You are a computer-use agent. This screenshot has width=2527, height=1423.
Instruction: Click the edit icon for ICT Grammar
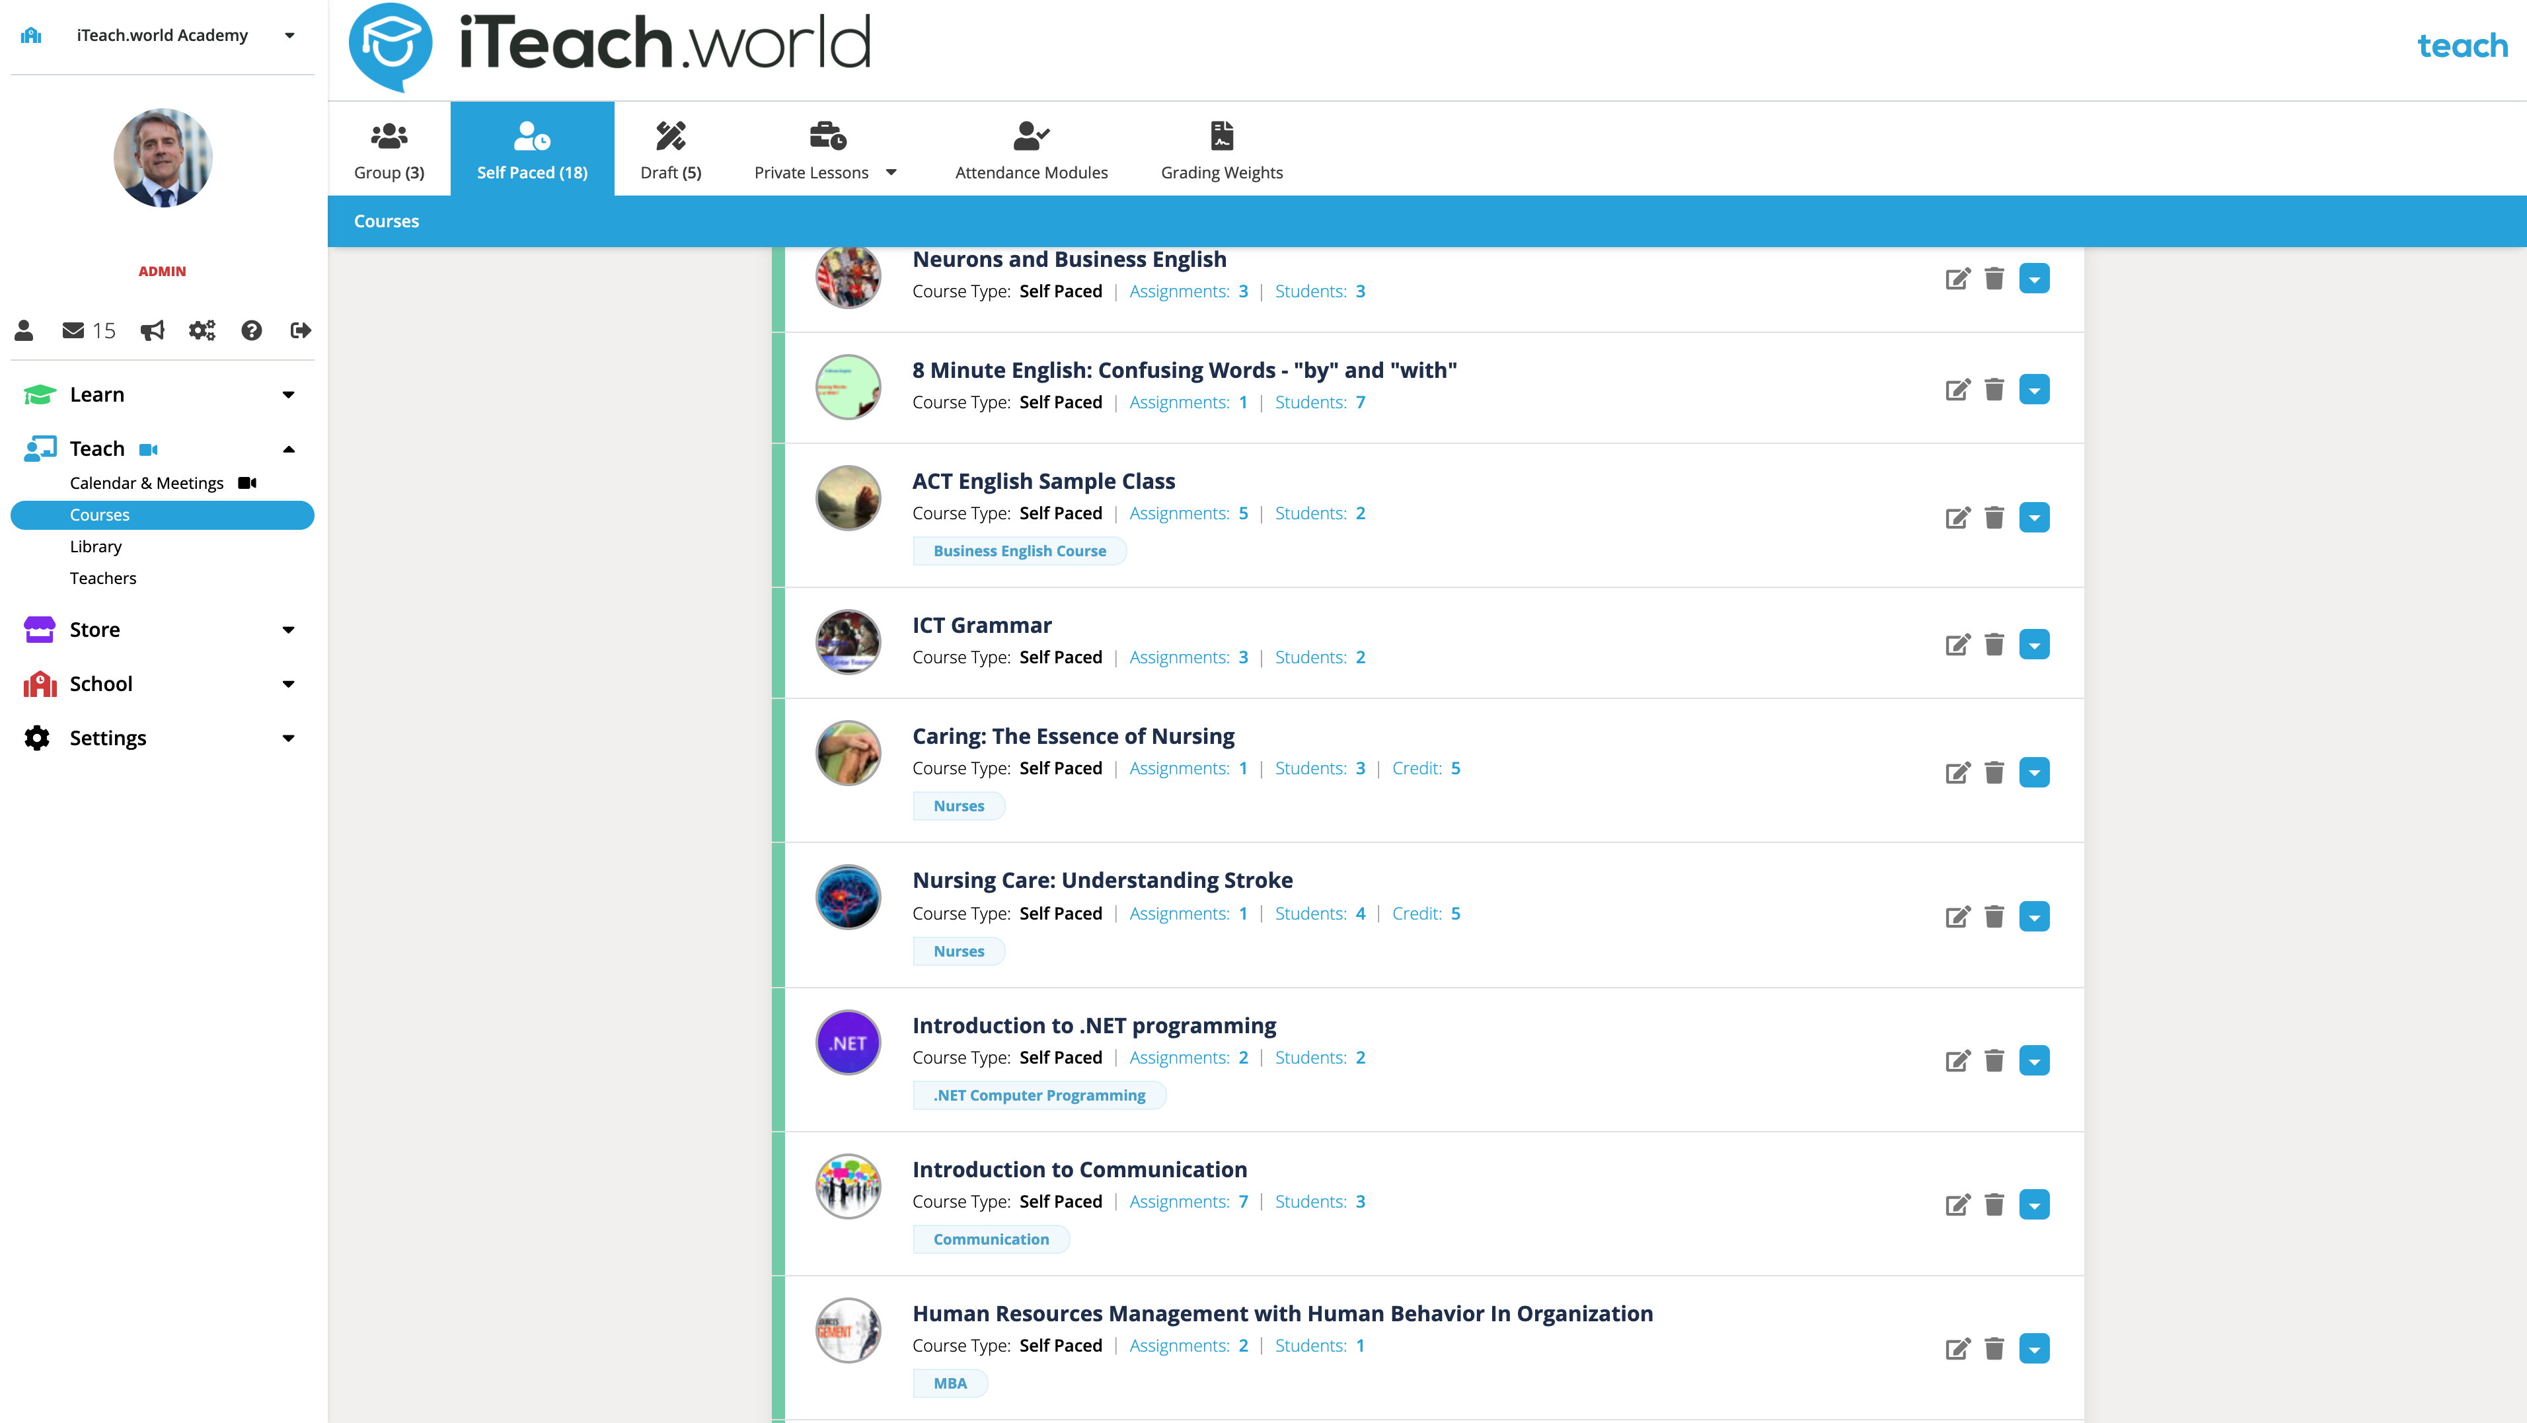coord(1957,644)
